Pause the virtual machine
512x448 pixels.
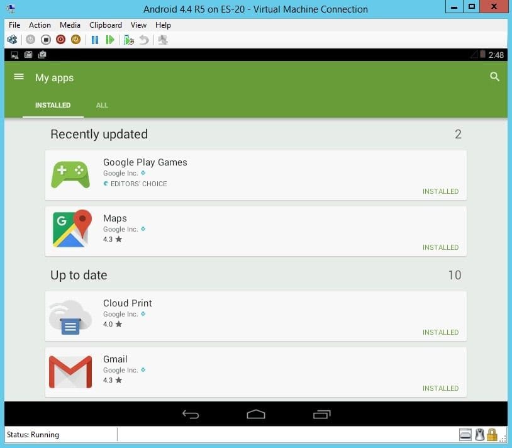click(95, 40)
